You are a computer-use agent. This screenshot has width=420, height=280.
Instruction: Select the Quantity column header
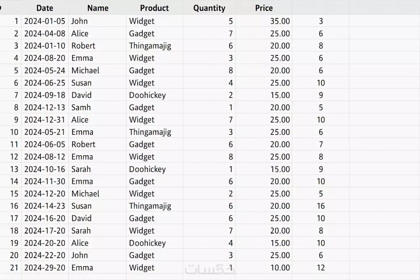(209, 8)
